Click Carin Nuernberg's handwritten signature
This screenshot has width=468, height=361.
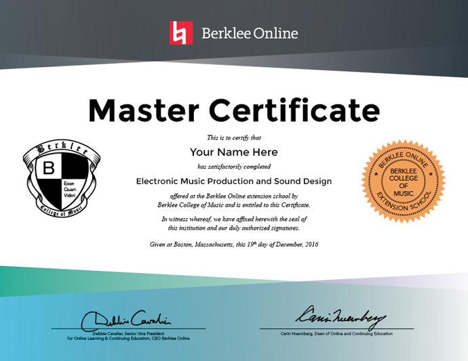[341, 318]
